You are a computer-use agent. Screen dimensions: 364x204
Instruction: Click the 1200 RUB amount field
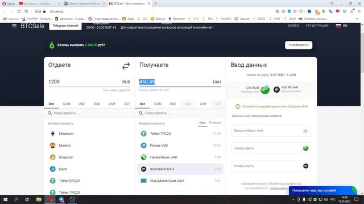pyautogui.click(x=89, y=82)
